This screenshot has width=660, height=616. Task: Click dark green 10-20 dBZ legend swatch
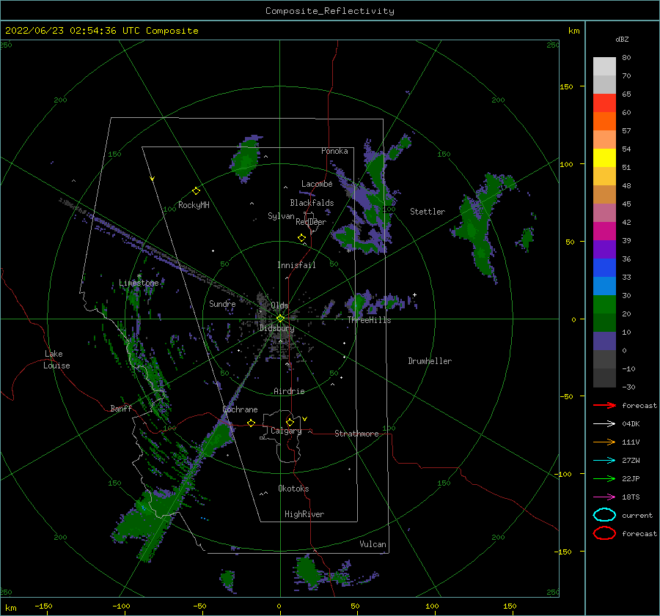pos(604,323)
